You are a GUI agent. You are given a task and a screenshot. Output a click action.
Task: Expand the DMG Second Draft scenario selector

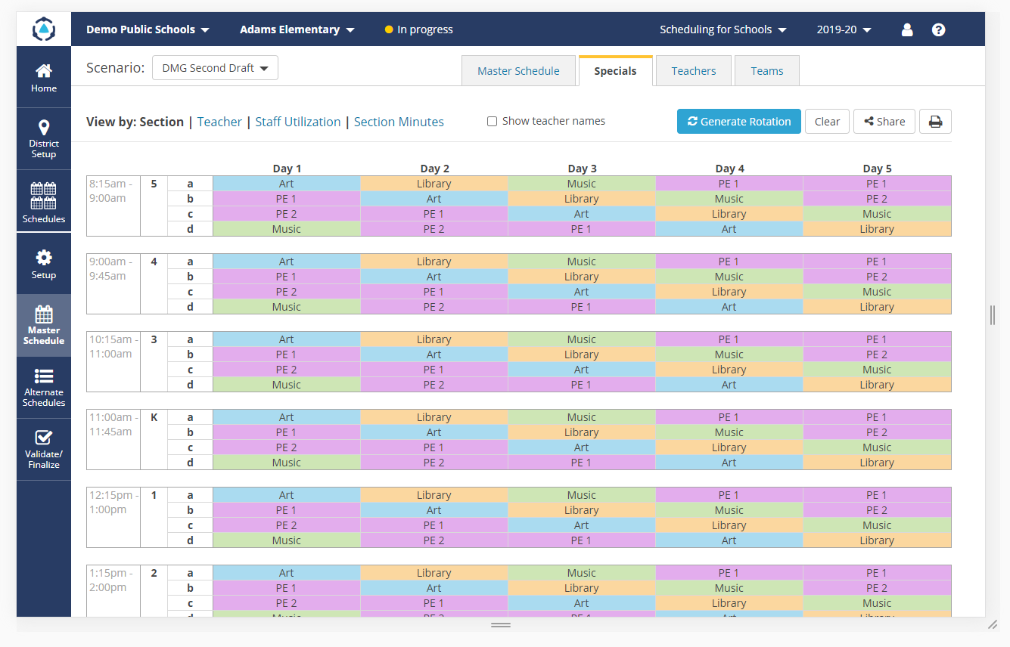(215, 67)
